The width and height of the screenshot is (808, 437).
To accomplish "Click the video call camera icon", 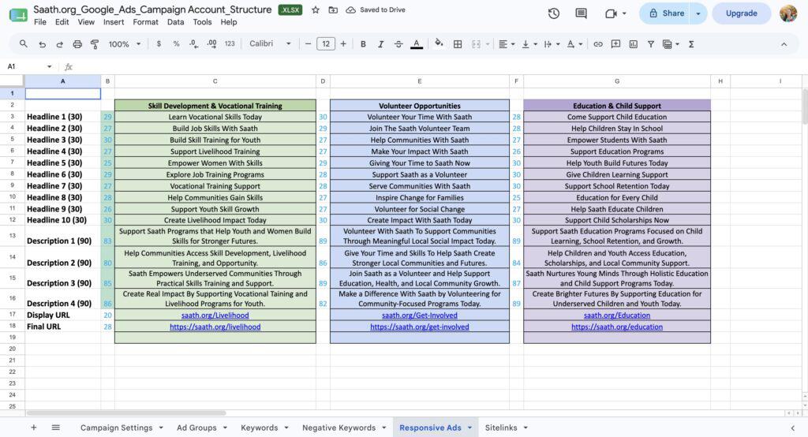I will coord(612,13).
